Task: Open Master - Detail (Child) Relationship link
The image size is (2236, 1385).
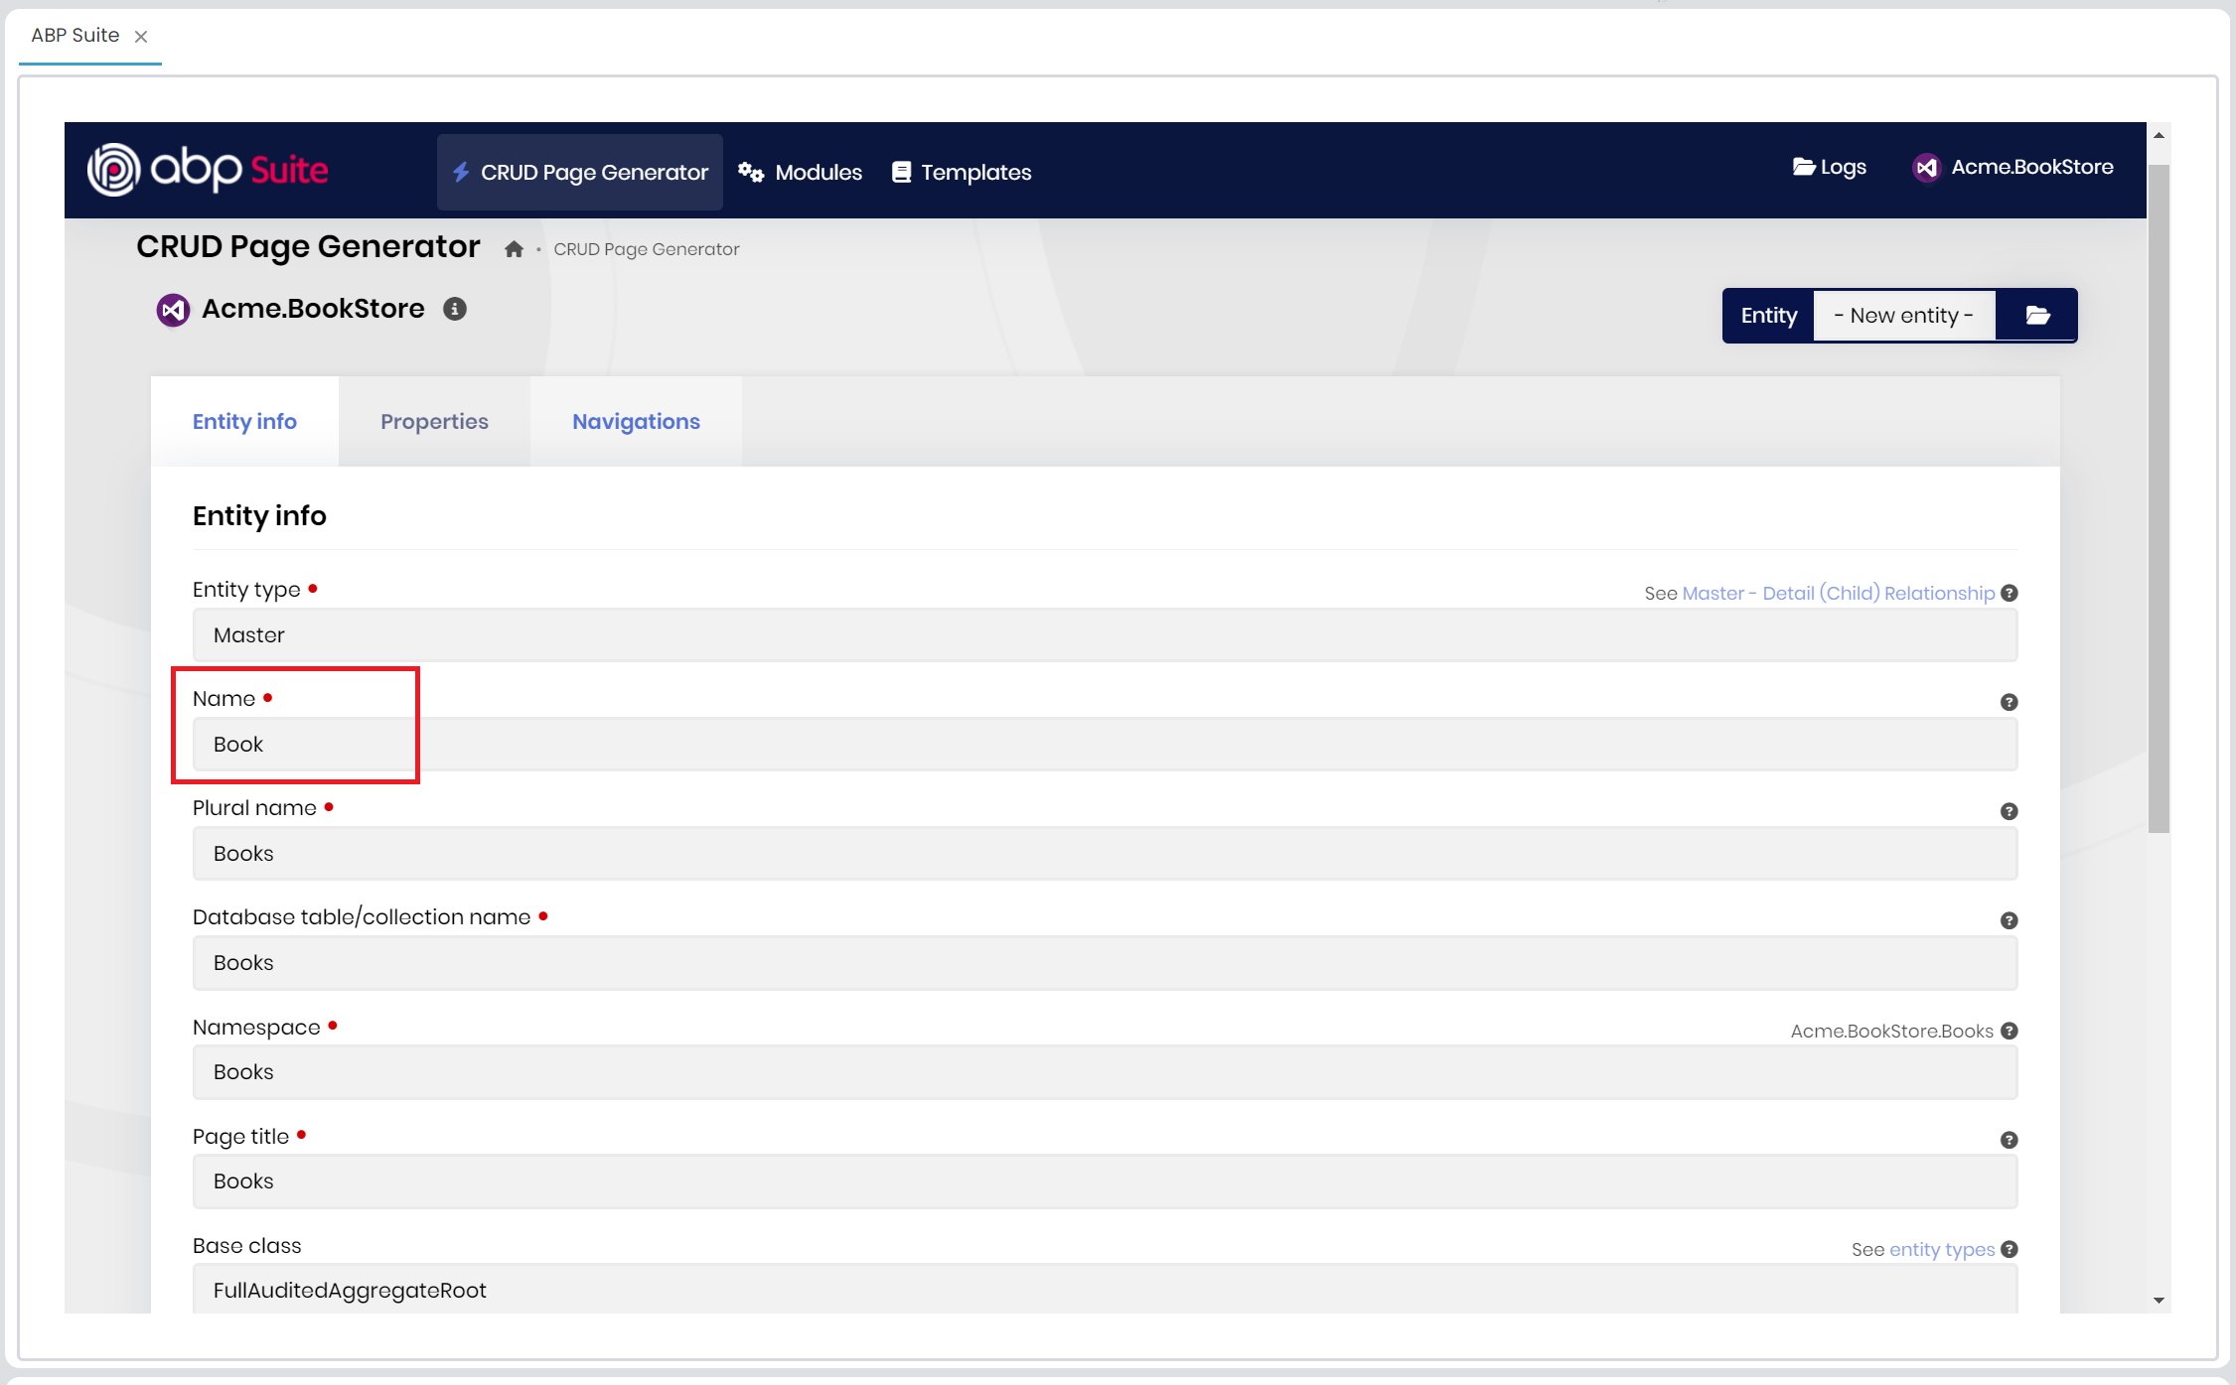Action: tap(1838, 593)
